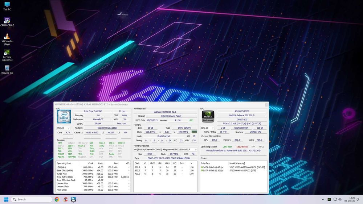Click the green UEFI label by BIOS version
Viewport: 363px width, 204px height.
click(x=191, y=120)
